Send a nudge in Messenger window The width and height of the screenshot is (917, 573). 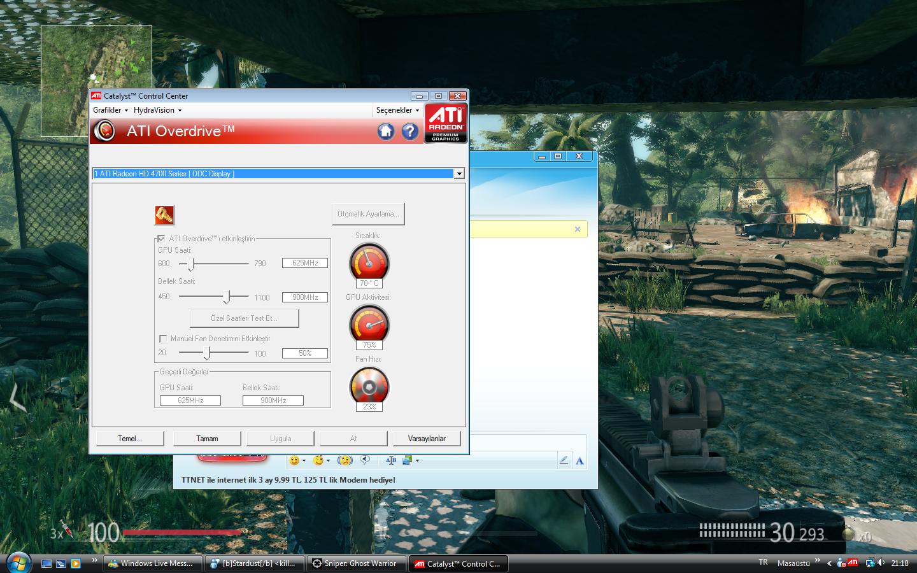click(x=345, y=460)
